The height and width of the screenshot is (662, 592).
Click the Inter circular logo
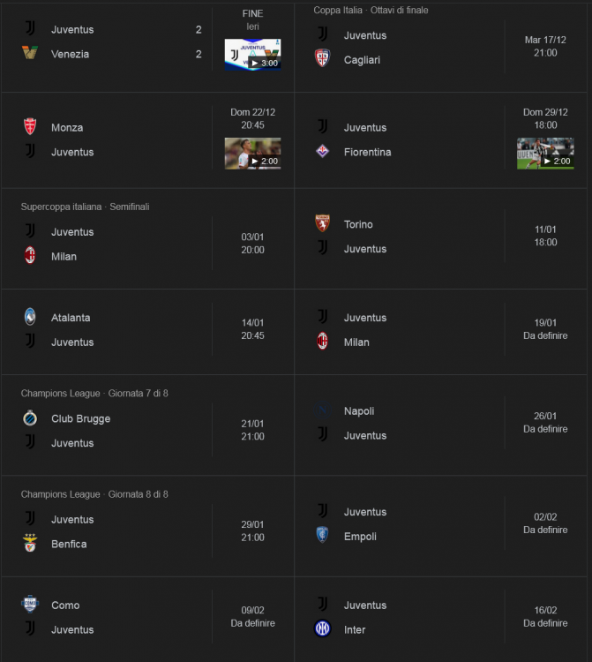(322, 629)
